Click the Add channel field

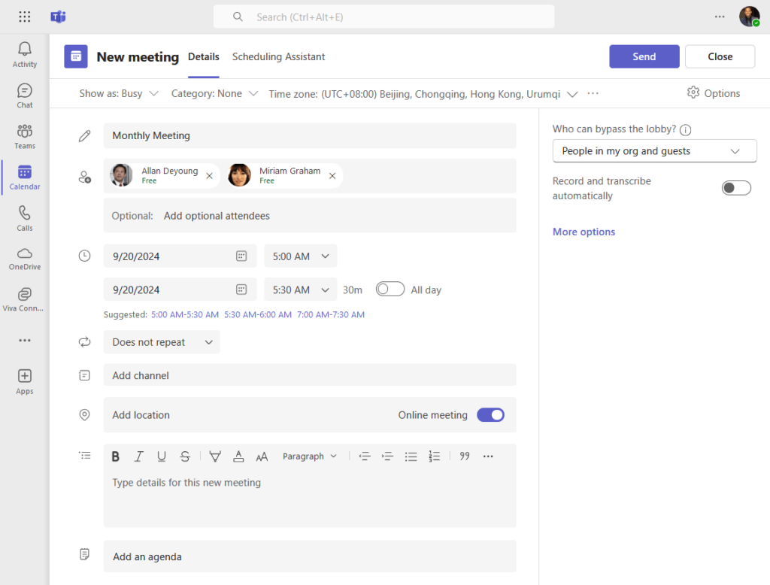(x=310, y=375)
